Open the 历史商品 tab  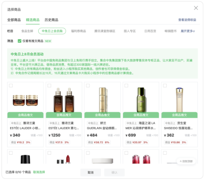(x=51, y=20)
